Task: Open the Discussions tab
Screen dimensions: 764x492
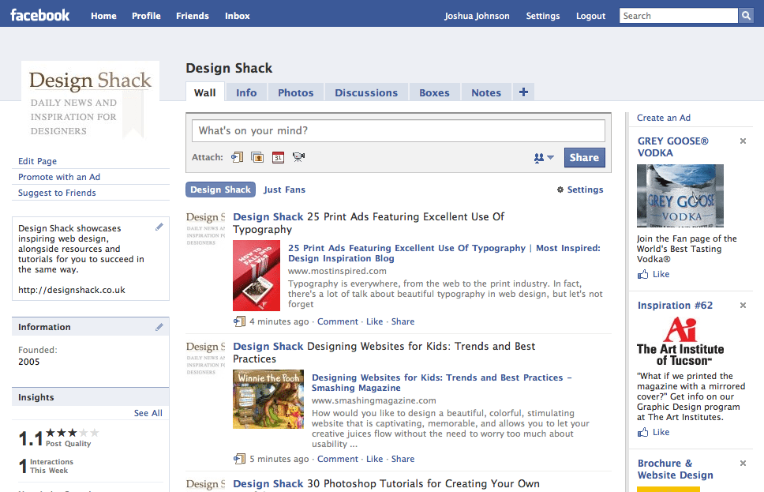Action: [366, 92]
